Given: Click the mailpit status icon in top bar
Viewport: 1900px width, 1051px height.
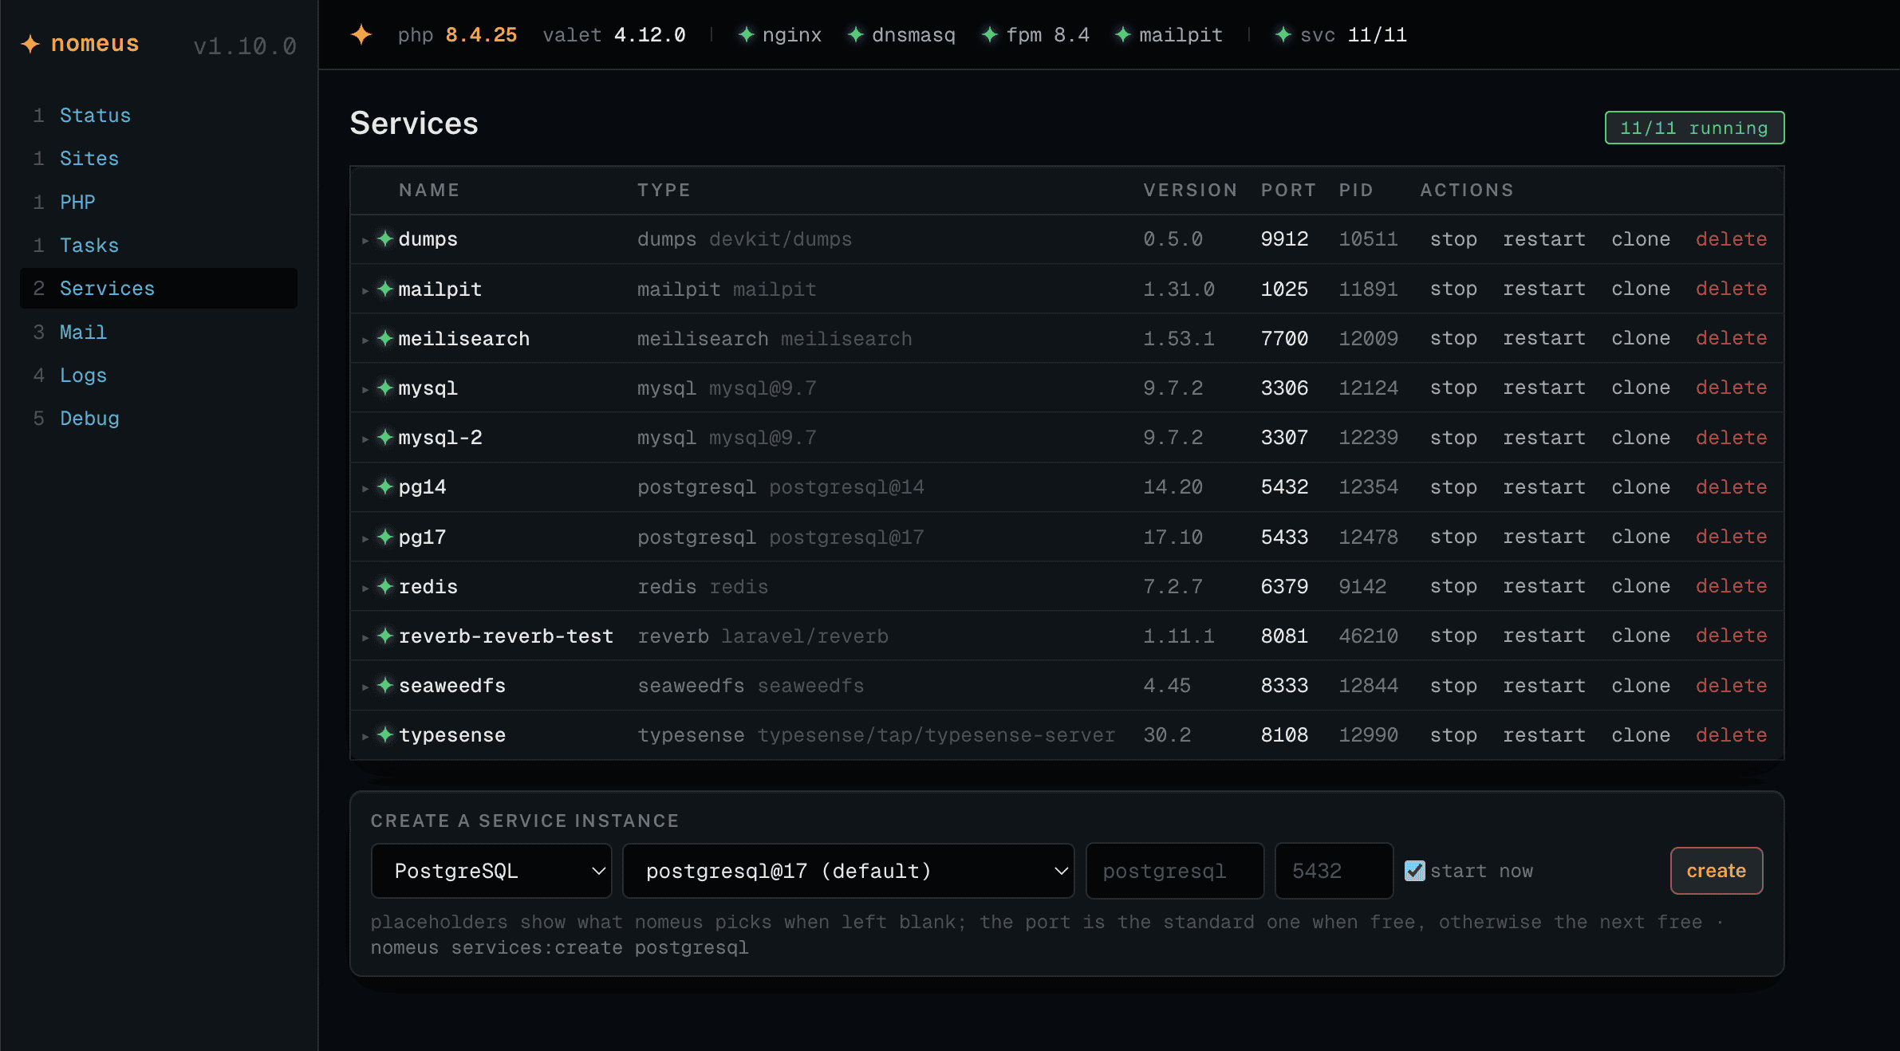Looking at the screenshot, I should (x=1122, y=34).
